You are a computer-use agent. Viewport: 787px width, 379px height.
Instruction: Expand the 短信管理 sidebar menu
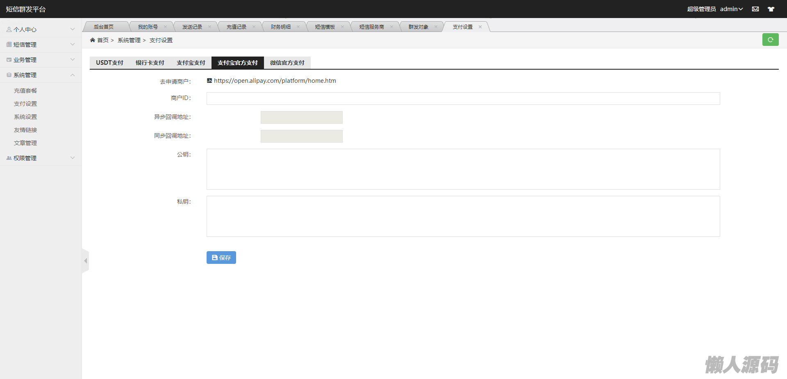pyautogui.click(x=41, y=45)
